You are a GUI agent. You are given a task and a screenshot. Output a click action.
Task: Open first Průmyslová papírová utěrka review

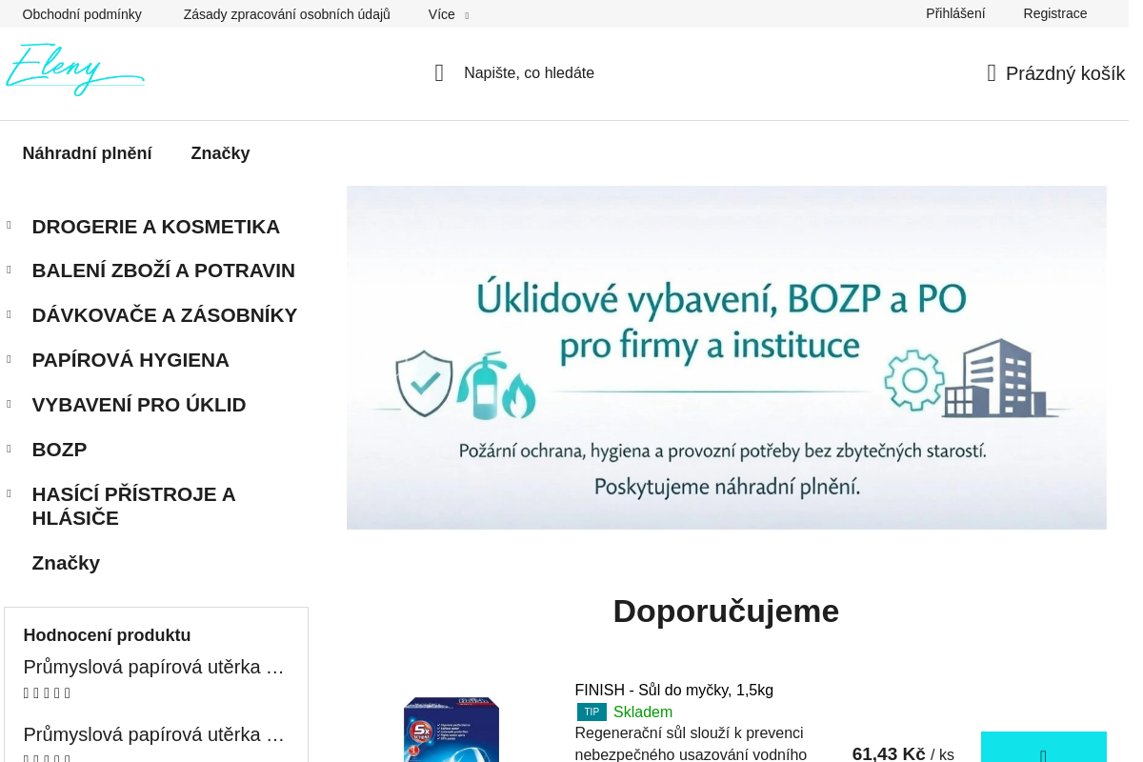[154, 667]
